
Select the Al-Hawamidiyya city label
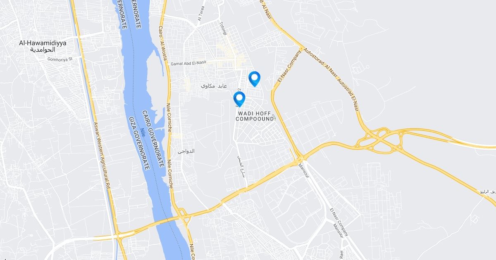coord(43,43)
